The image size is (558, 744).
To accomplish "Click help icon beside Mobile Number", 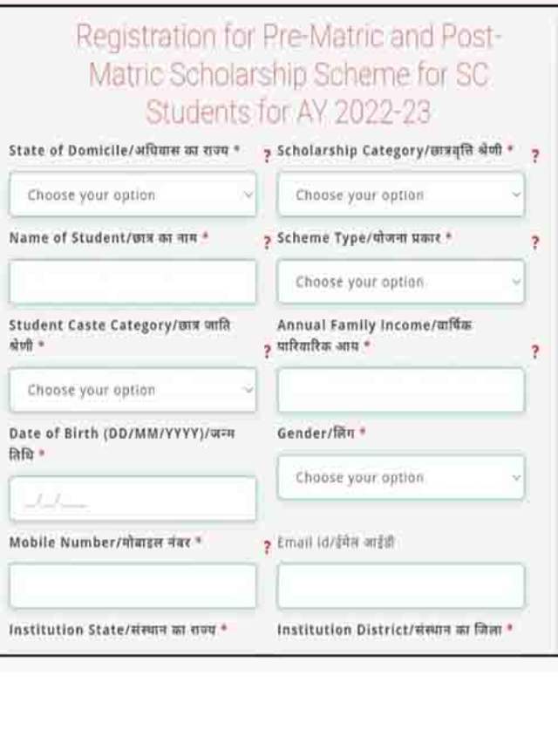I will point(267,547).
